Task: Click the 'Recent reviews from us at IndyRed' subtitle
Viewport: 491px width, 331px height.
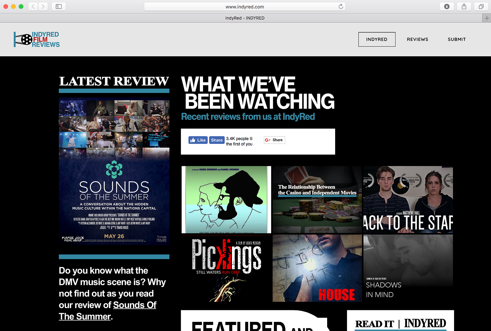Action: [248, 116]
